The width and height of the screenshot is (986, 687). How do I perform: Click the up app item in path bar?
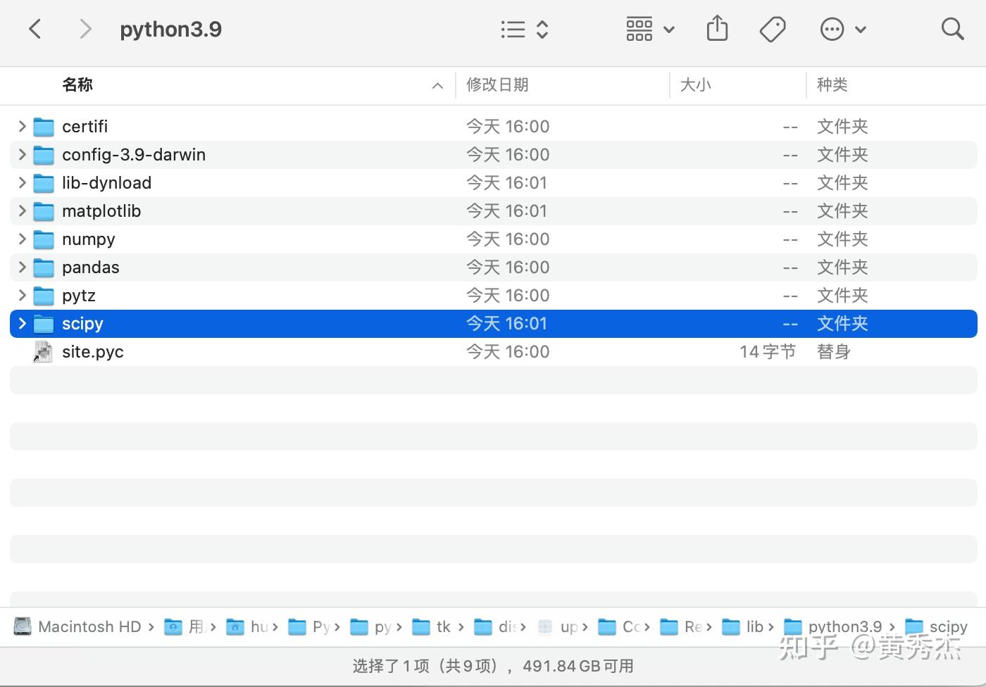click(x=557, y=626)
